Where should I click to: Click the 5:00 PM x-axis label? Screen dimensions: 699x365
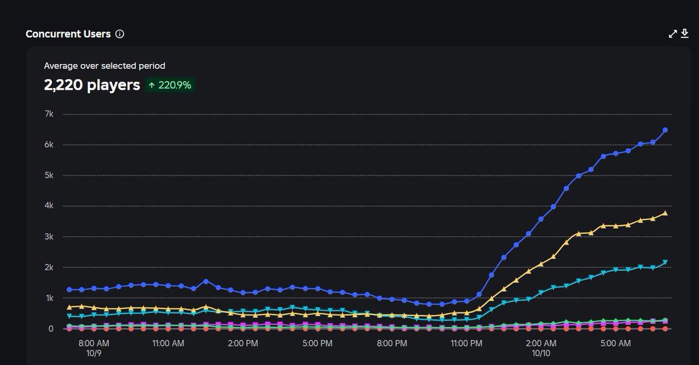(x=318, y=344)
